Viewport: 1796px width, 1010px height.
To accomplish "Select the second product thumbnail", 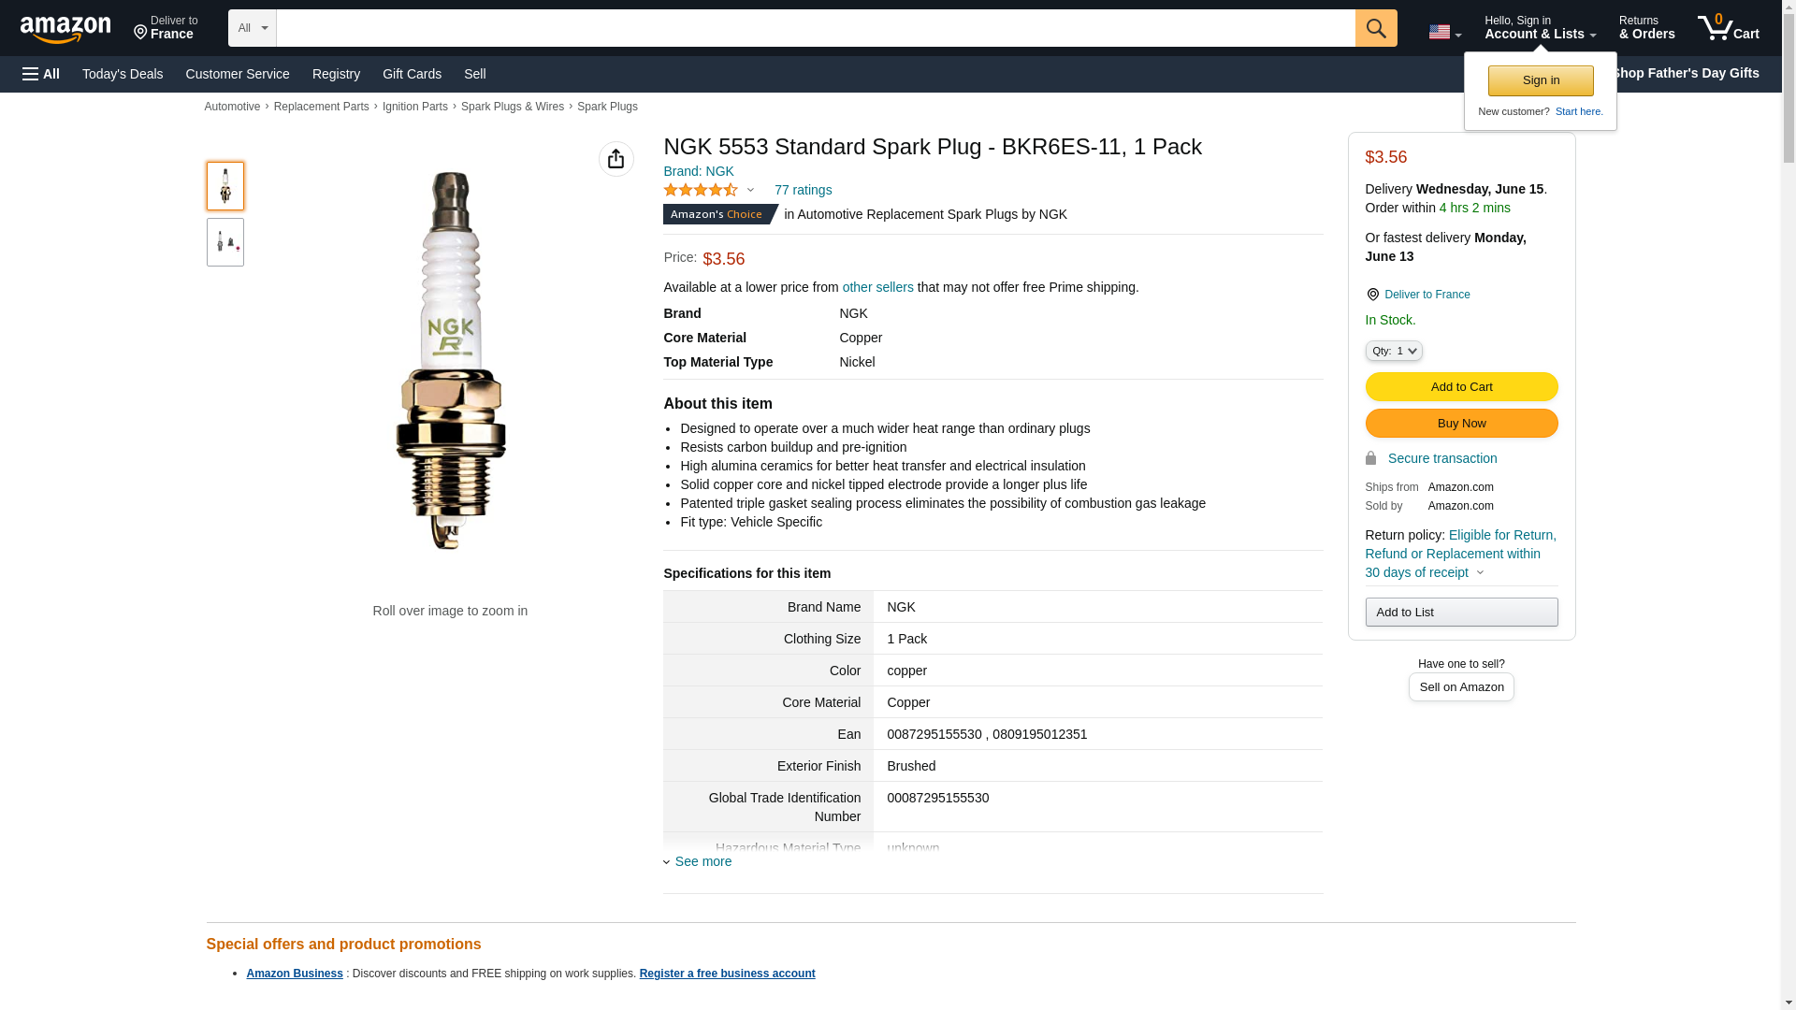I will pyautogui.click(x=224, y=242).
